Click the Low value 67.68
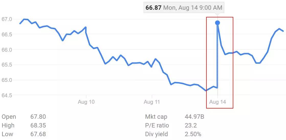Screen dimensions: 286x140 (38, 134)
